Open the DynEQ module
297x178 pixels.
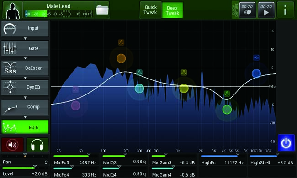pyautogui.click(x=25, y=87)
